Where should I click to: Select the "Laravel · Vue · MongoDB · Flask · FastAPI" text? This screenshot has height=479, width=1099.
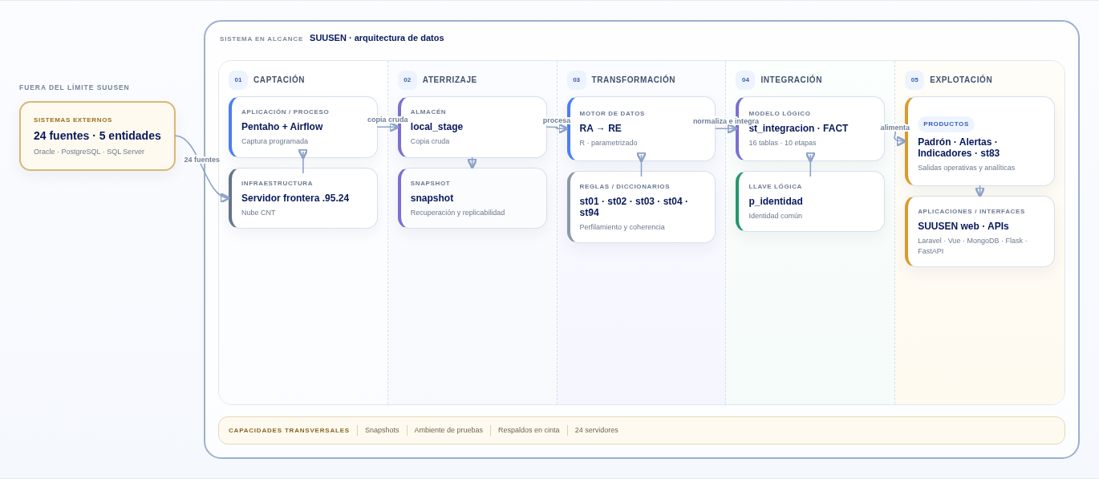click(972, 246)
